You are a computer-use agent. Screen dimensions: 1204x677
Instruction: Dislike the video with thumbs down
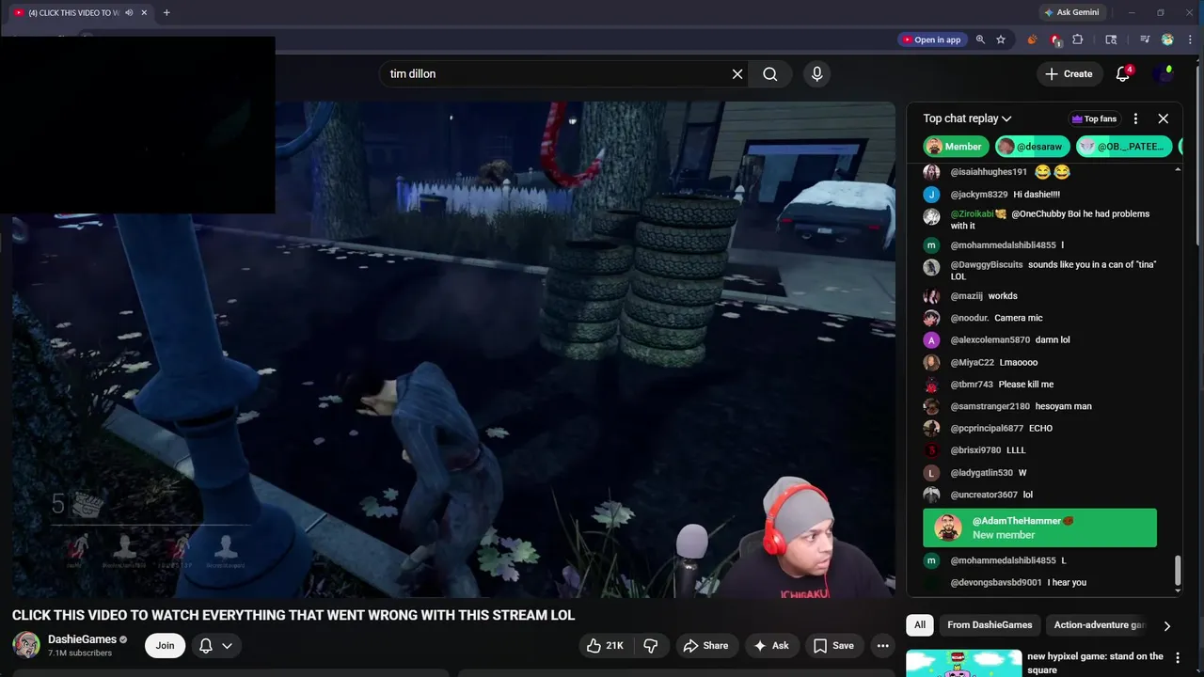pos(650,645)
